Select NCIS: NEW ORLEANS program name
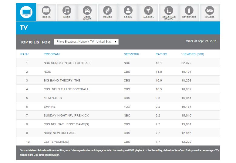Screen dimensions: 236x163 click(x=59, y=133)
